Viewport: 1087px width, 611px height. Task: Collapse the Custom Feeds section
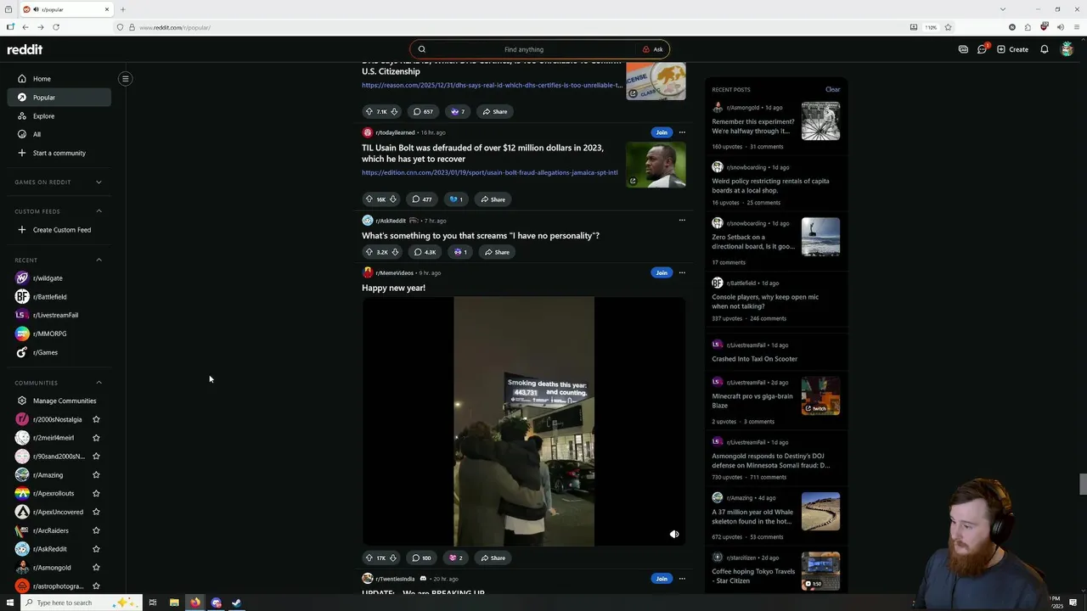pos(99,211)
